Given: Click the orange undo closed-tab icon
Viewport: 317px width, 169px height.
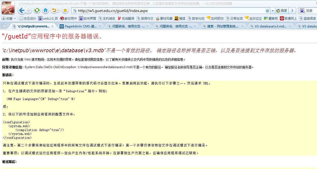Looking at the screenshot, I should (x=54, y=11).
